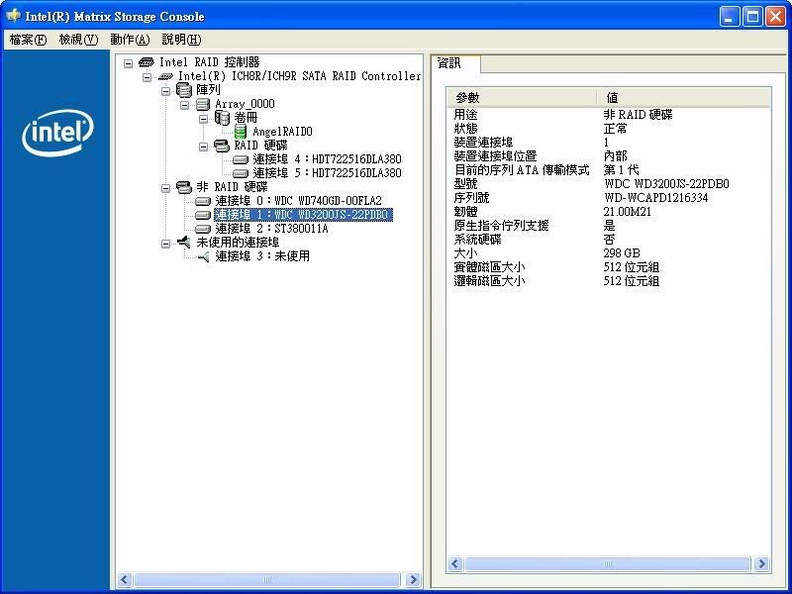The image size is (792, 594).
Task: Collapse the 未使用的連接埠 node
Action: 165,244
